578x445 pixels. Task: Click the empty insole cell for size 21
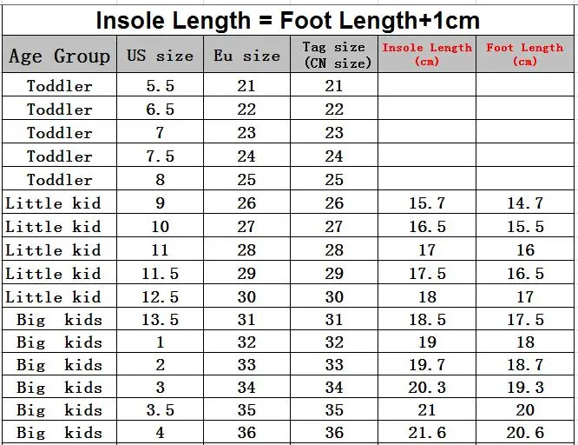[427, 84]
